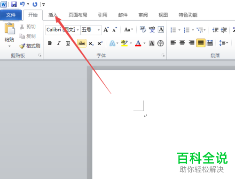Redo the last action
235x179 pixels.
click(35, 4)
